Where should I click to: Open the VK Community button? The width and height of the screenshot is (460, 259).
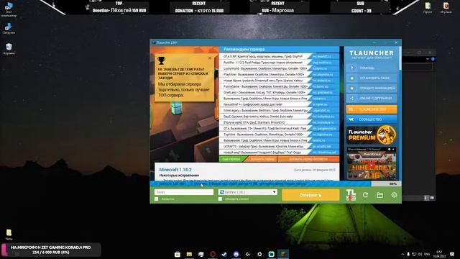click(372, 119)
